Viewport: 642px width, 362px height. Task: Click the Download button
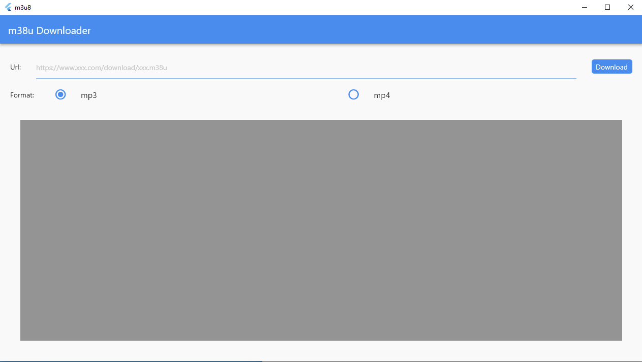(612, 67)
